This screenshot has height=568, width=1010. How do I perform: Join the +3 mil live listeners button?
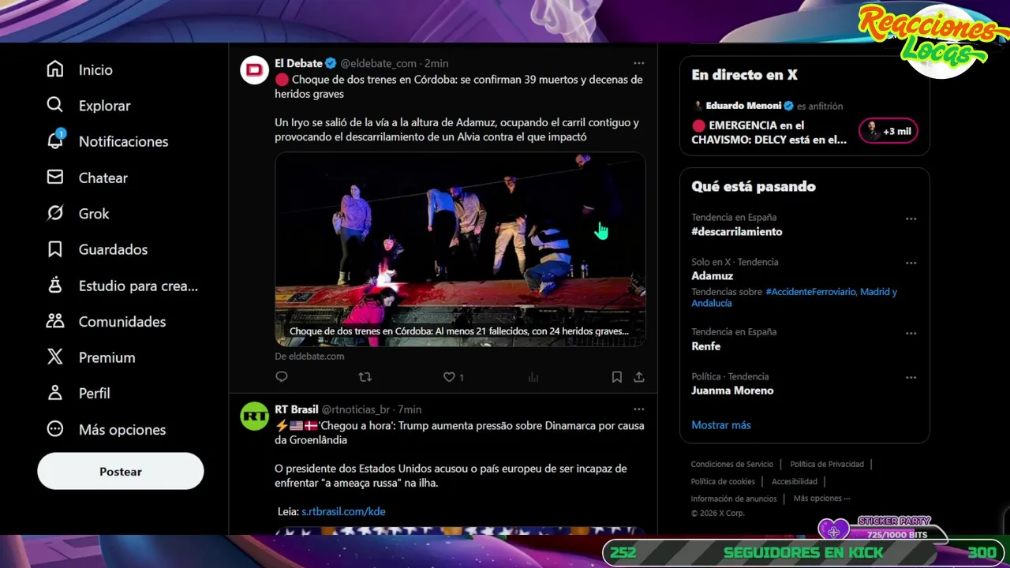(888, 131)
